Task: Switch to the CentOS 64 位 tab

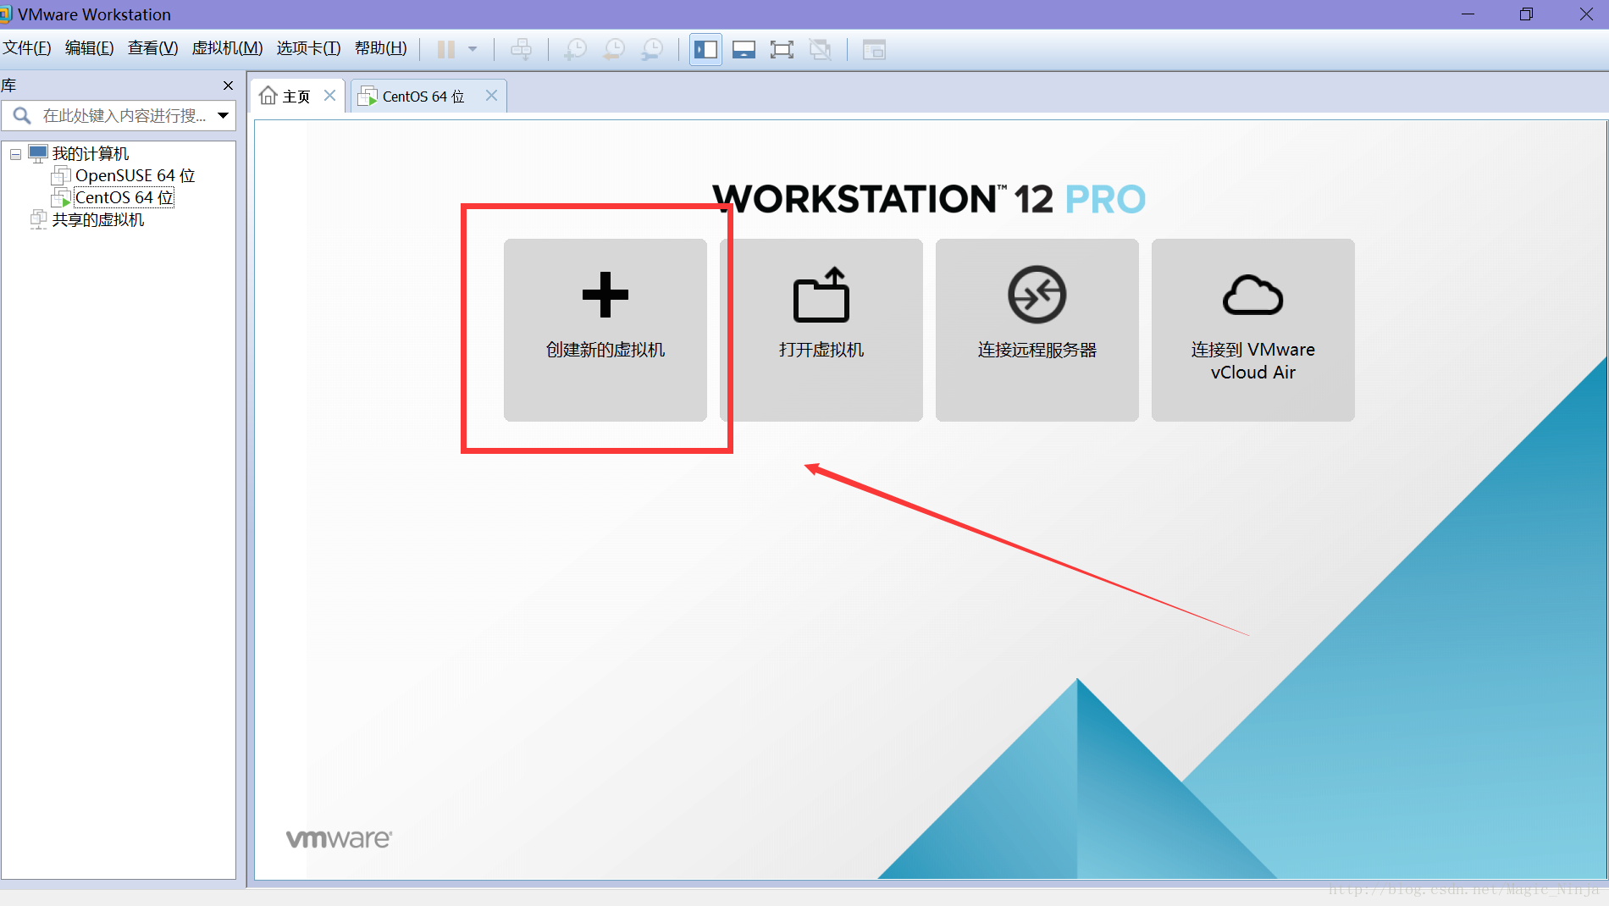Action: pyautogui.click(x=429, y=97)
